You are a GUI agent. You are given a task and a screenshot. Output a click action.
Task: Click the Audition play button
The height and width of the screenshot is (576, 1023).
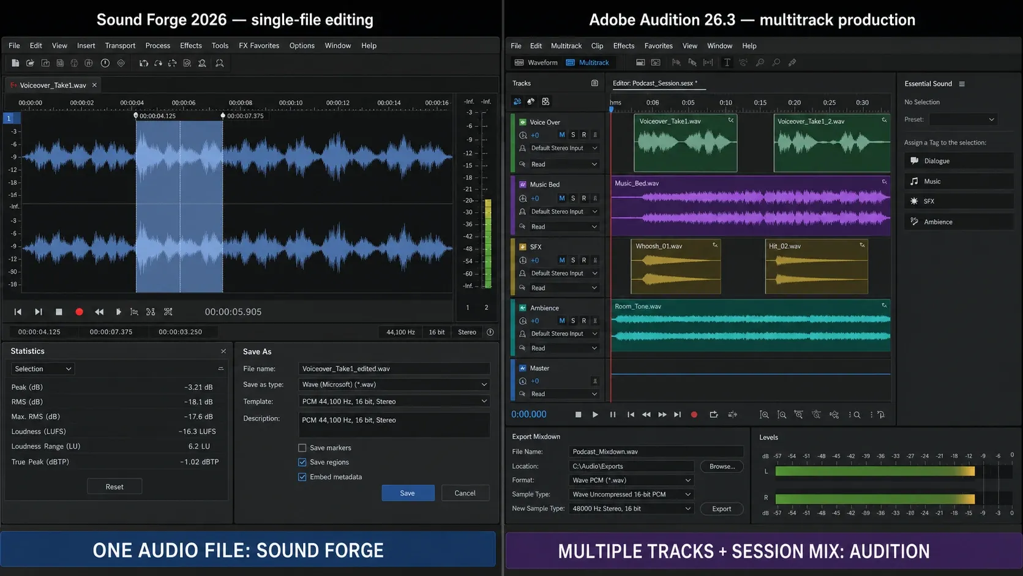pyautogui.click(x=595, y=414)
